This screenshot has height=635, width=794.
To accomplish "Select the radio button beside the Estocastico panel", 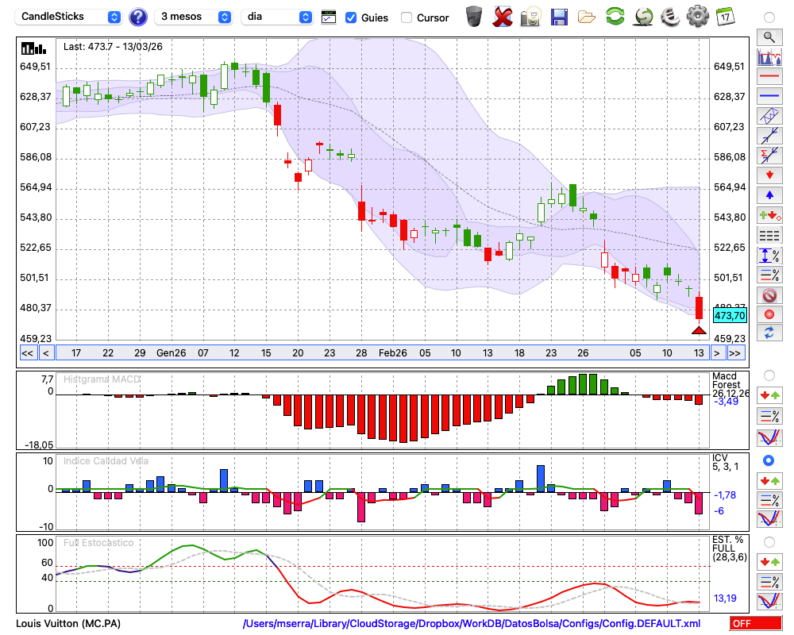I will (769, 542).
